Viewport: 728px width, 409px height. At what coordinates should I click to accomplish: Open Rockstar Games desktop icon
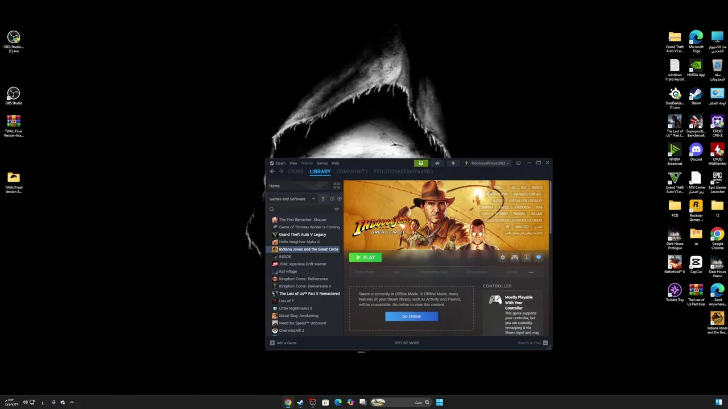click(696, 210)
